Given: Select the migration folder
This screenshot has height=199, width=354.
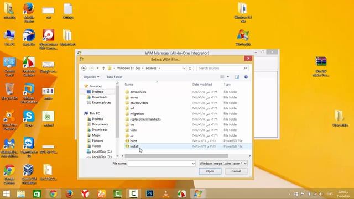Looking at the screenshot, I should (x=137, y=113).
